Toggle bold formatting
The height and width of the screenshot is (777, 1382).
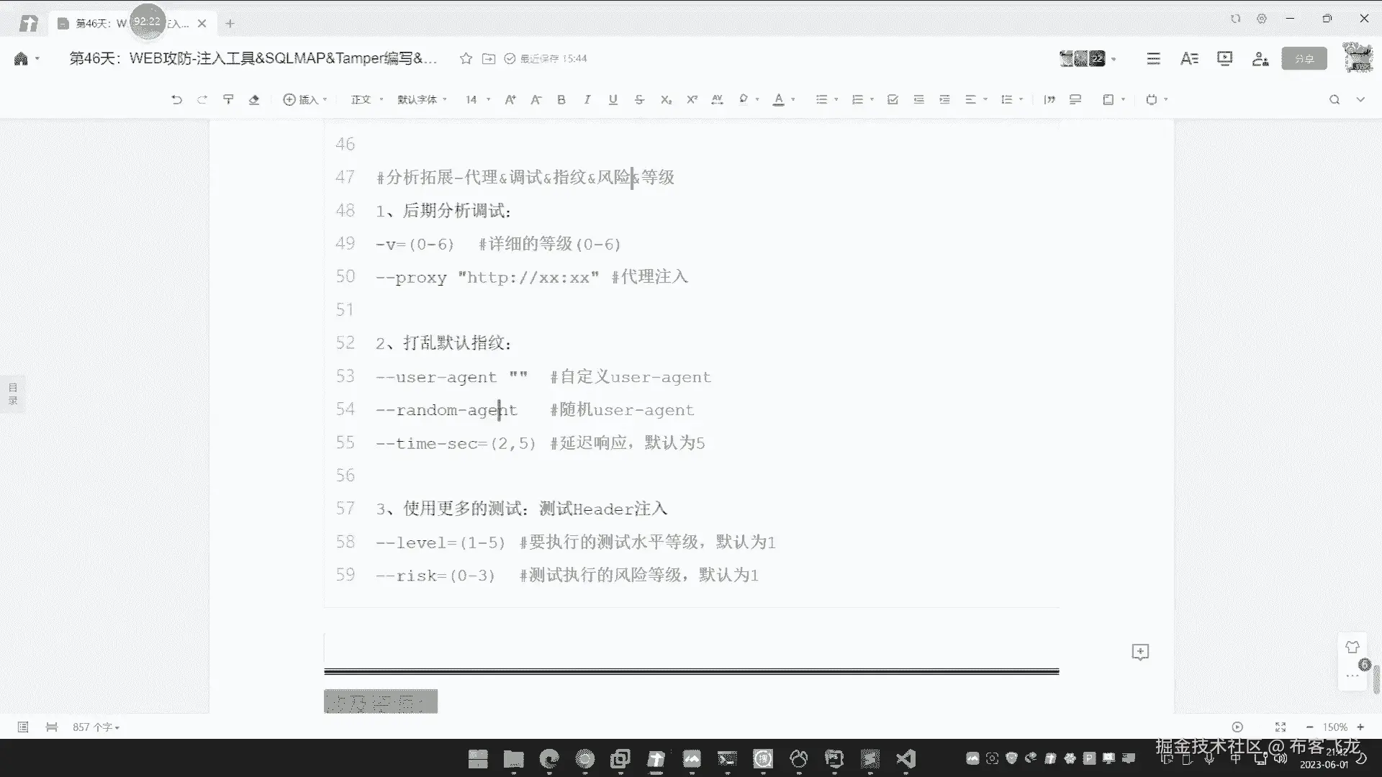click(561, 100)
